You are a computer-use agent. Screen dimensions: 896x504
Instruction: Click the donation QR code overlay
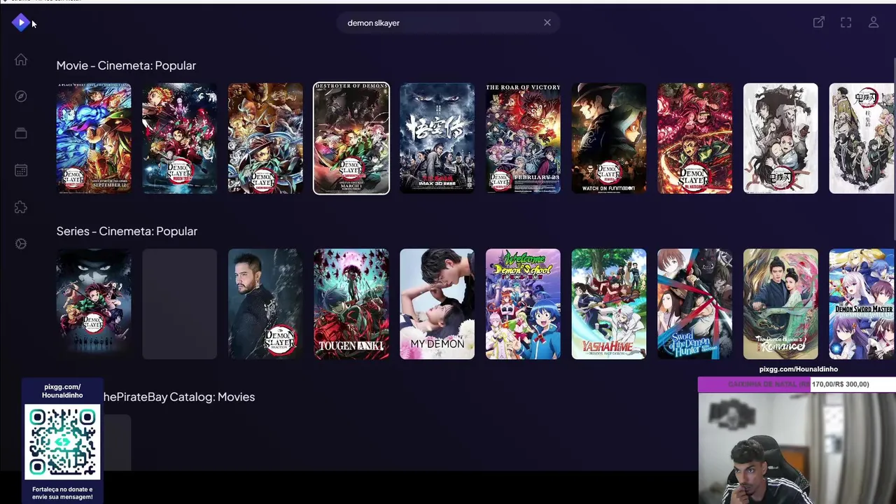(62, 442)
